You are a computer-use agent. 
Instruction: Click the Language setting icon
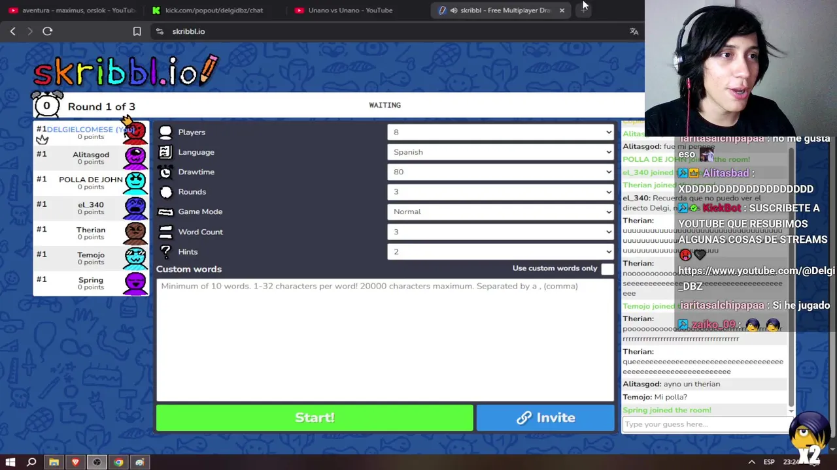tap(165, 152)
